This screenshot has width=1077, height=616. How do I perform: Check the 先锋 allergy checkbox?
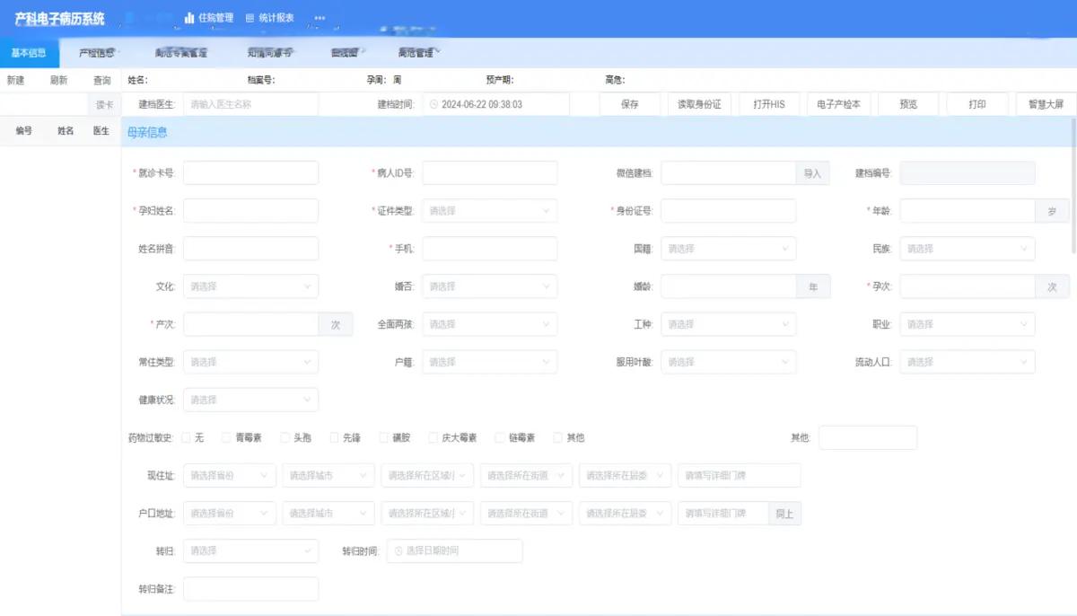point(335,438)
